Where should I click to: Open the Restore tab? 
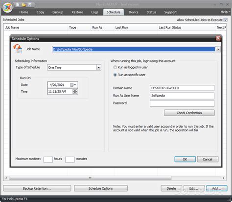[x=77, y=12]
